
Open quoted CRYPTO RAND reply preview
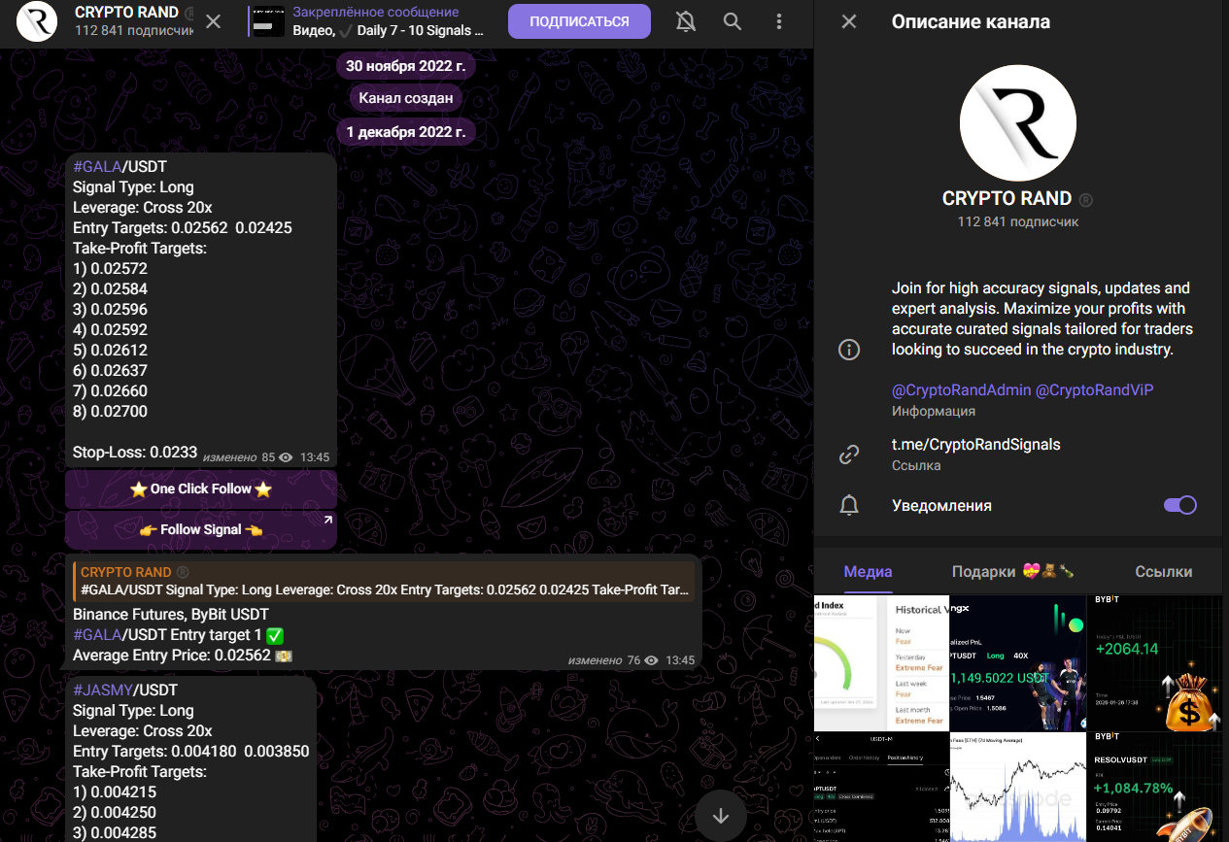click(384, 581)
